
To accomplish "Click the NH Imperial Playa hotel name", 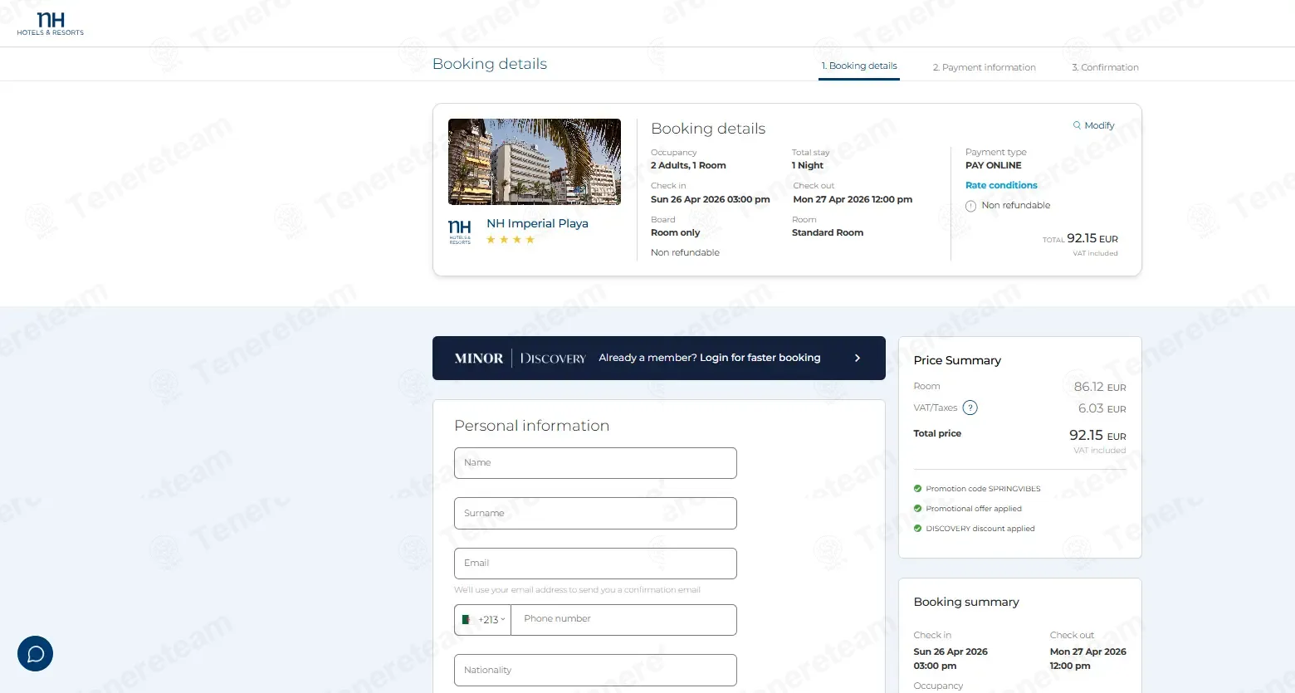I will (537, 223).
